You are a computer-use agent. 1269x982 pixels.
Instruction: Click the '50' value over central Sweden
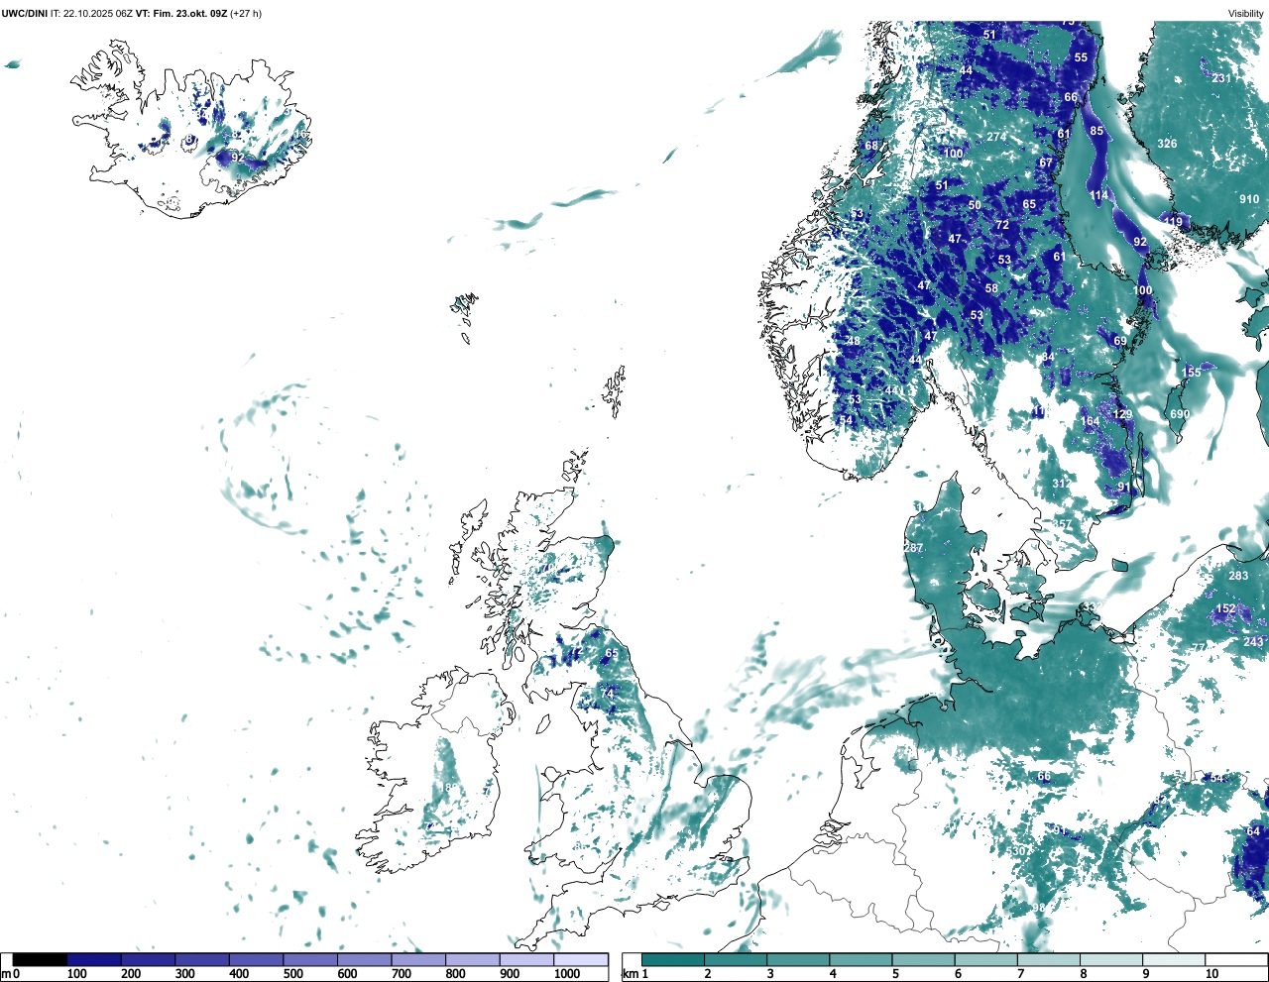(975, 205)
